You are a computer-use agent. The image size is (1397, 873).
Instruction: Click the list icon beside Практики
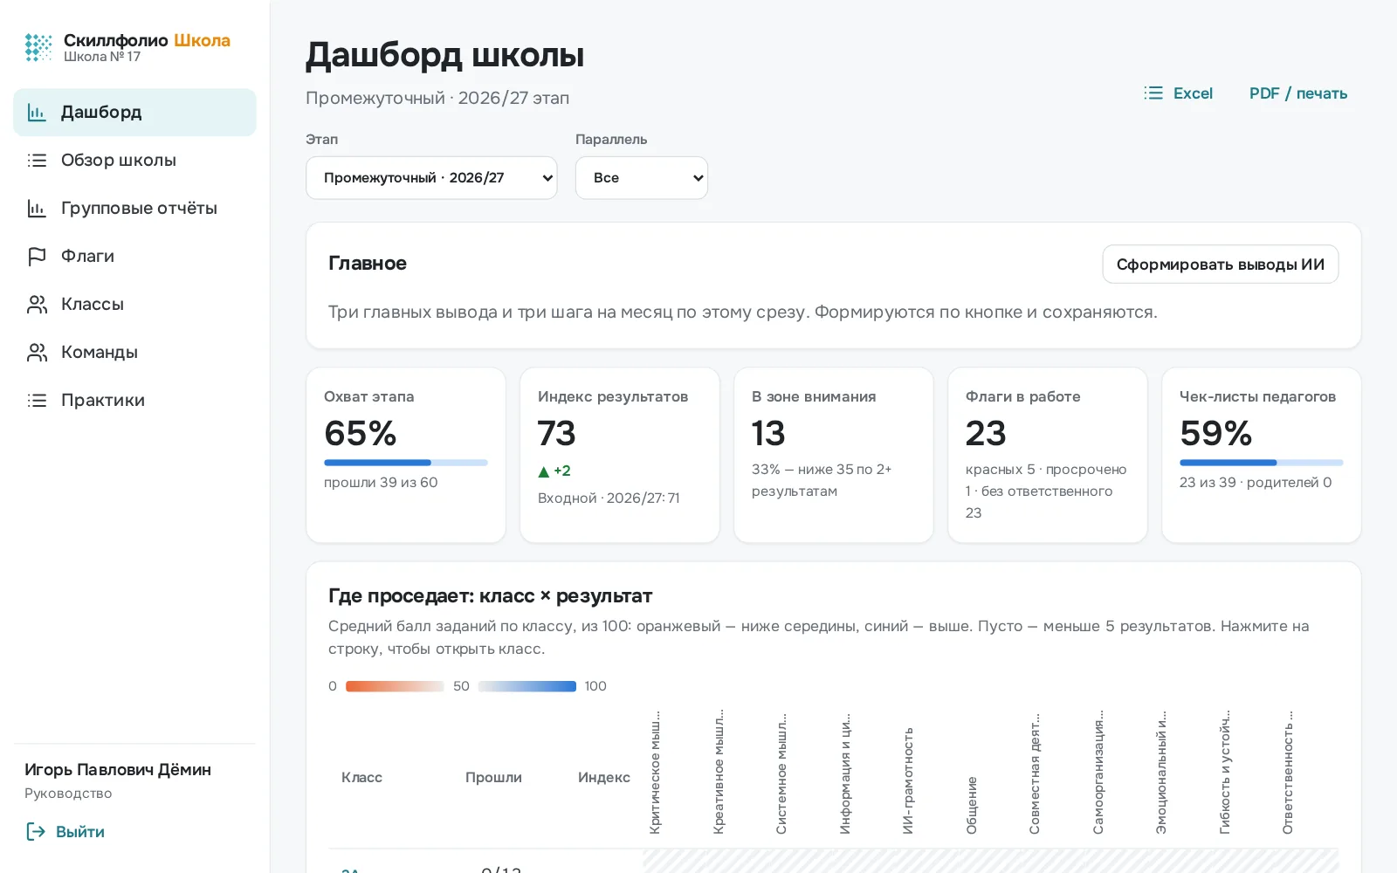pyautogui.click(x=37, y=400)
